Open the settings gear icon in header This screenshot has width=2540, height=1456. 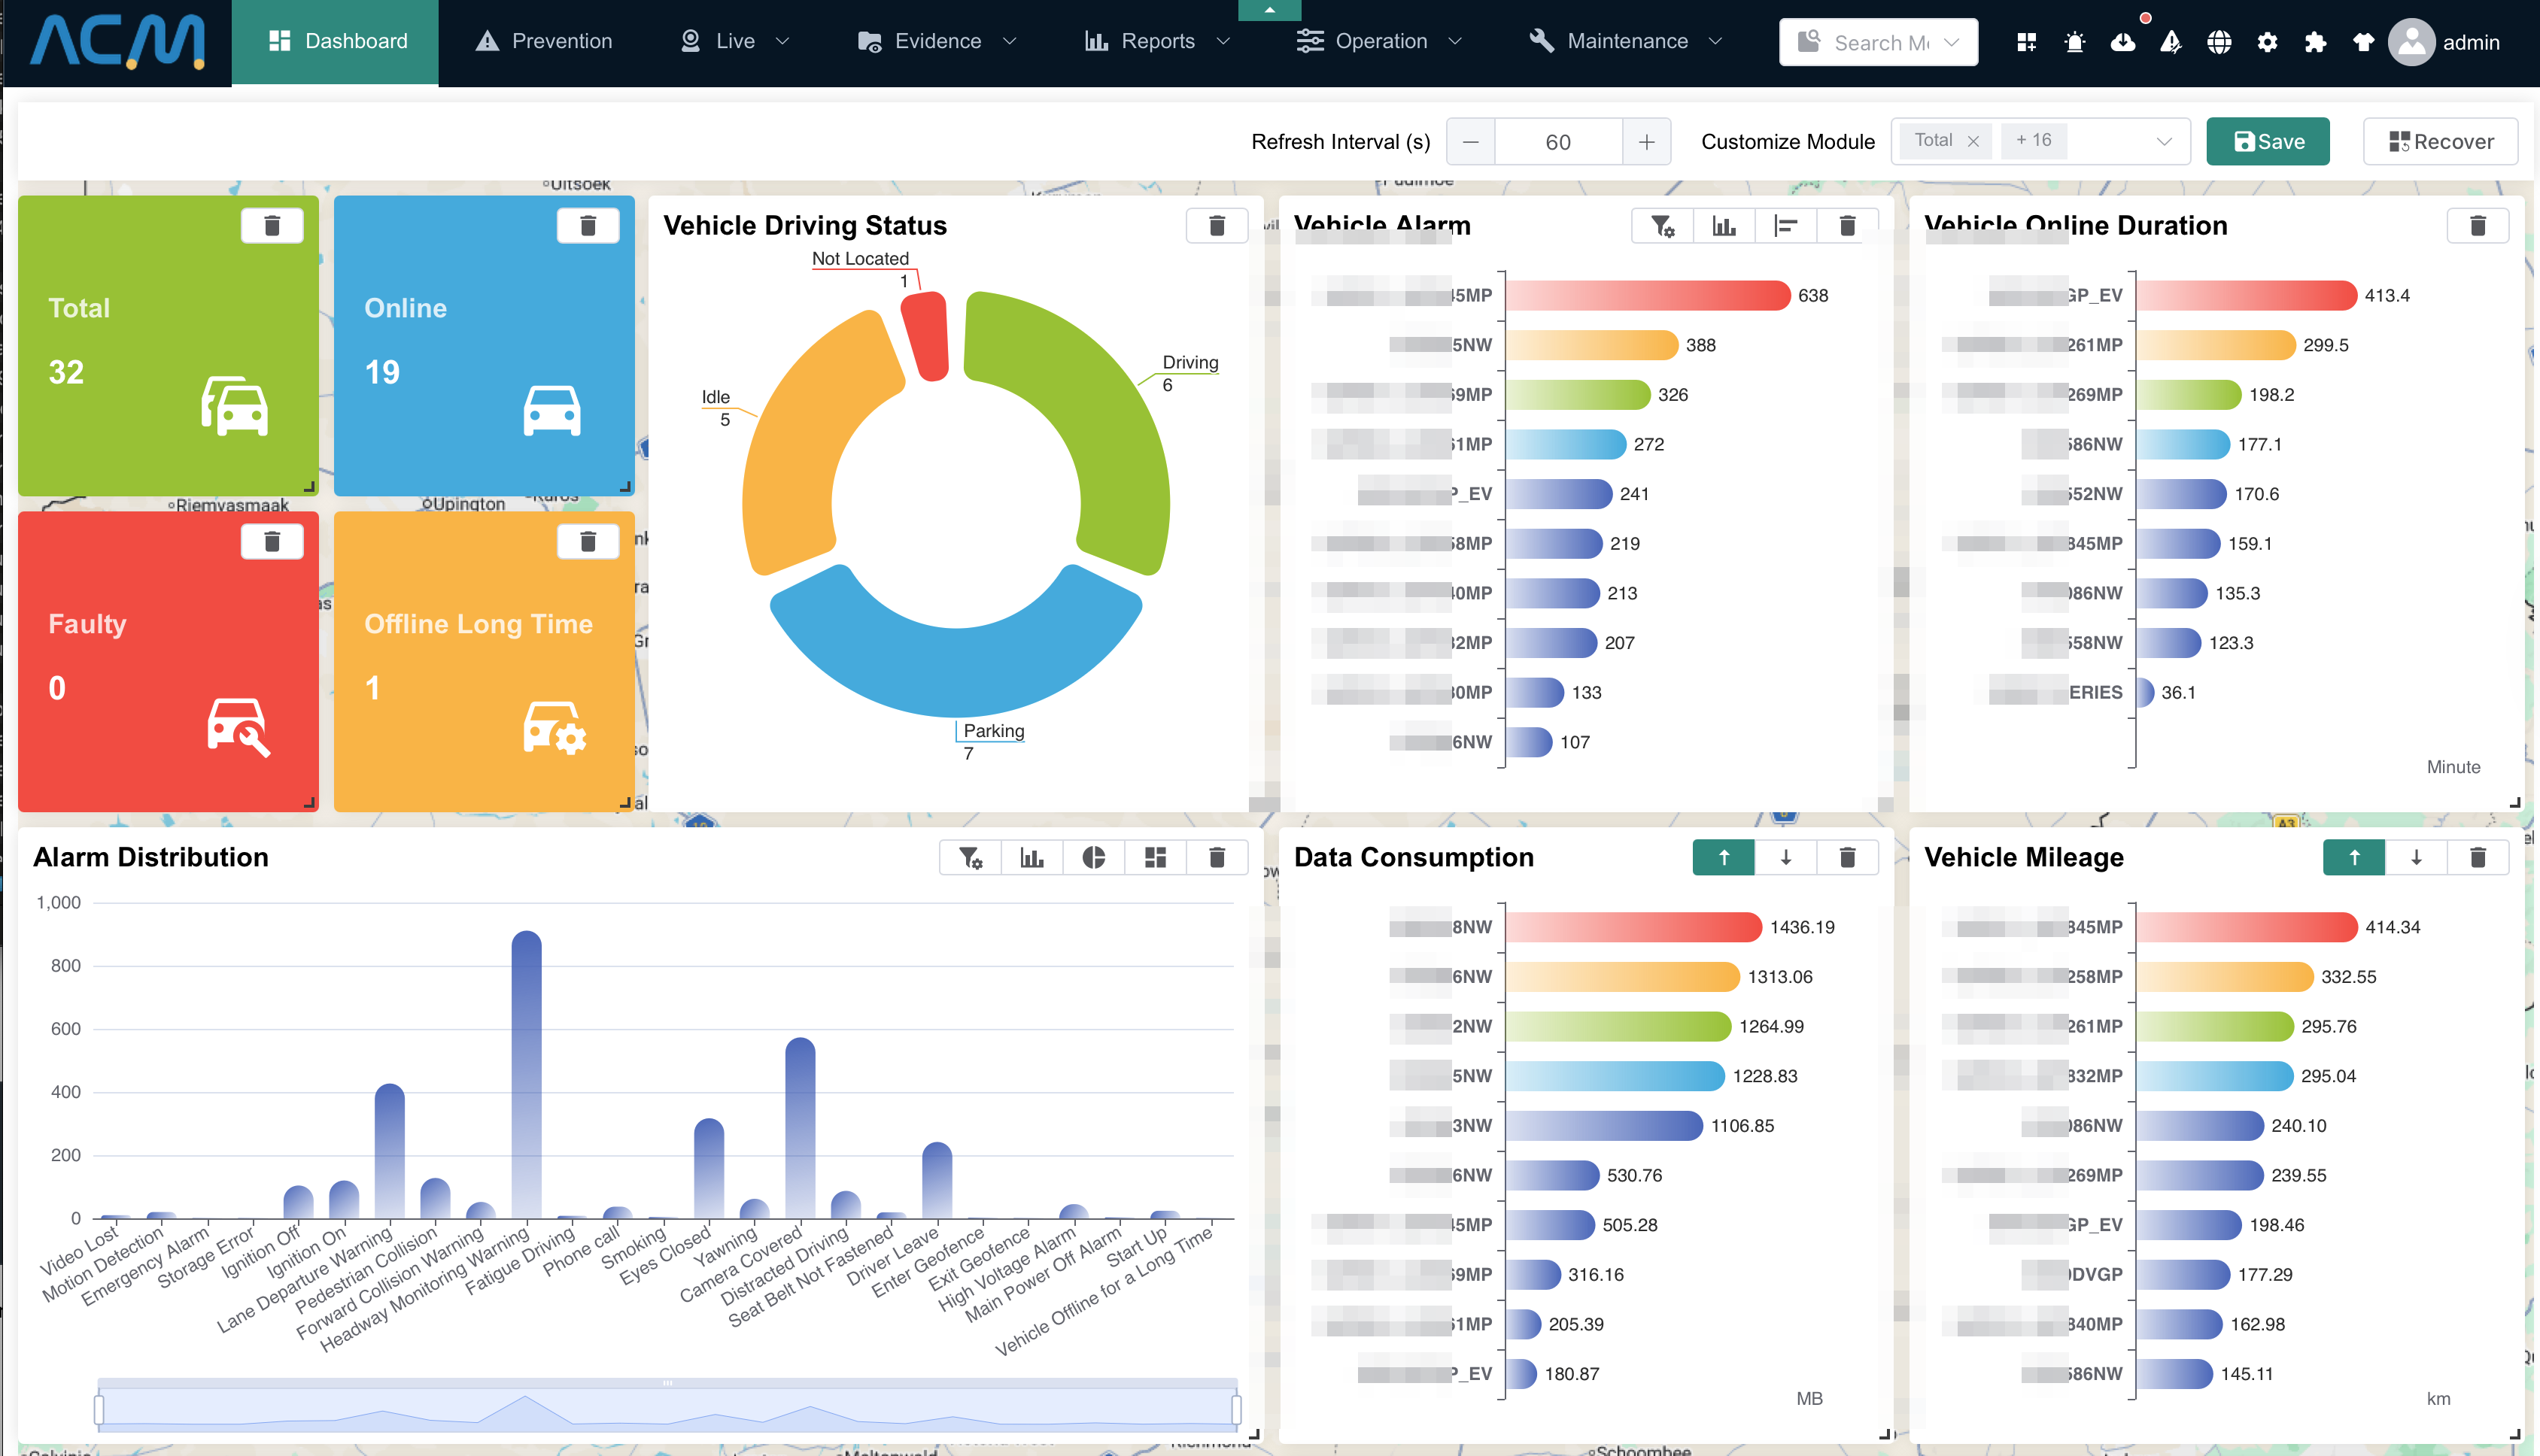click(2267, 42)
